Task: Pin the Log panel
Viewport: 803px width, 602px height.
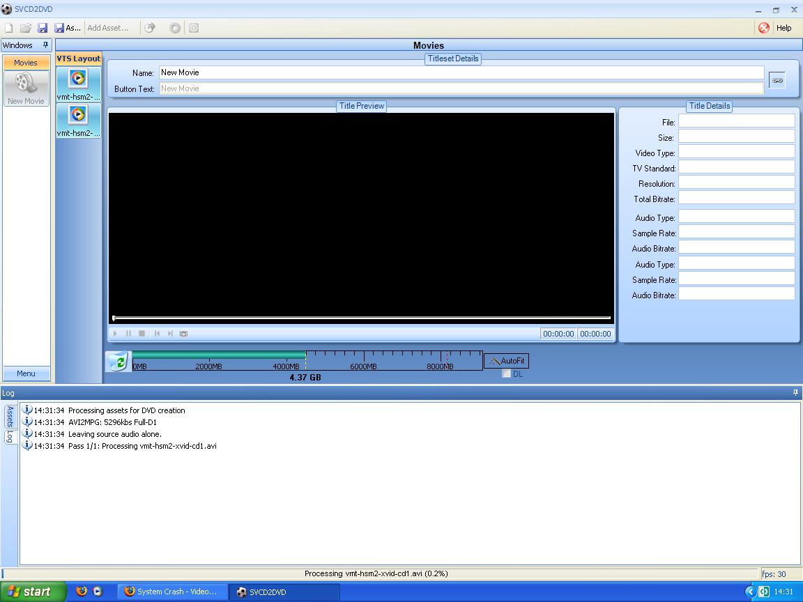Action: coord(795,393)
